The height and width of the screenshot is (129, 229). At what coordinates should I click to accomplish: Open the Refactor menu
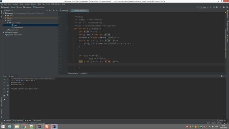tap(34, 4)
